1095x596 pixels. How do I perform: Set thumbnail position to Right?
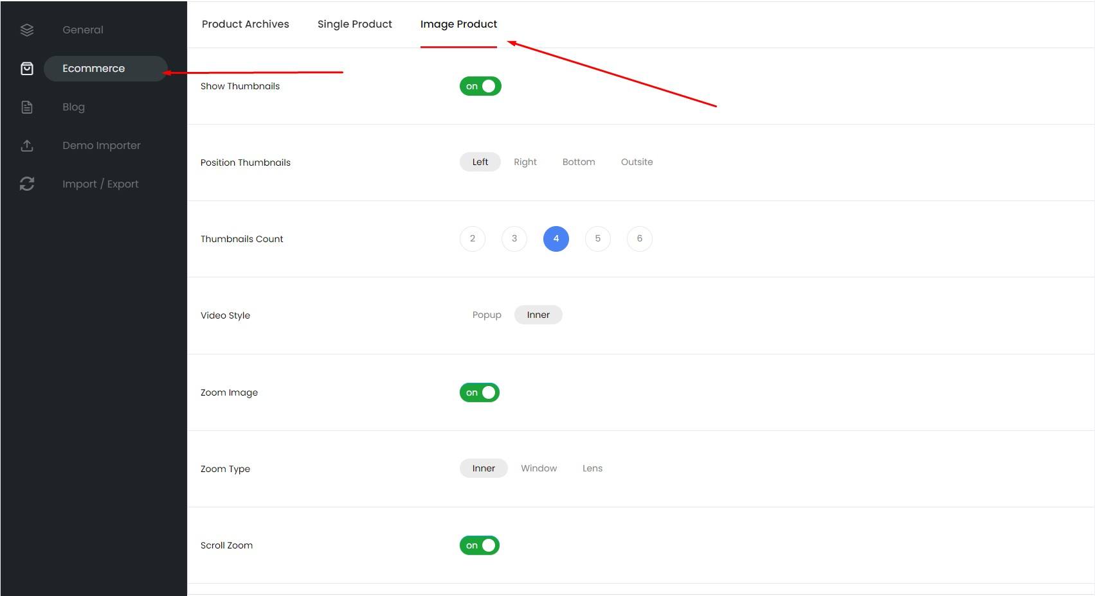[525, 162]
